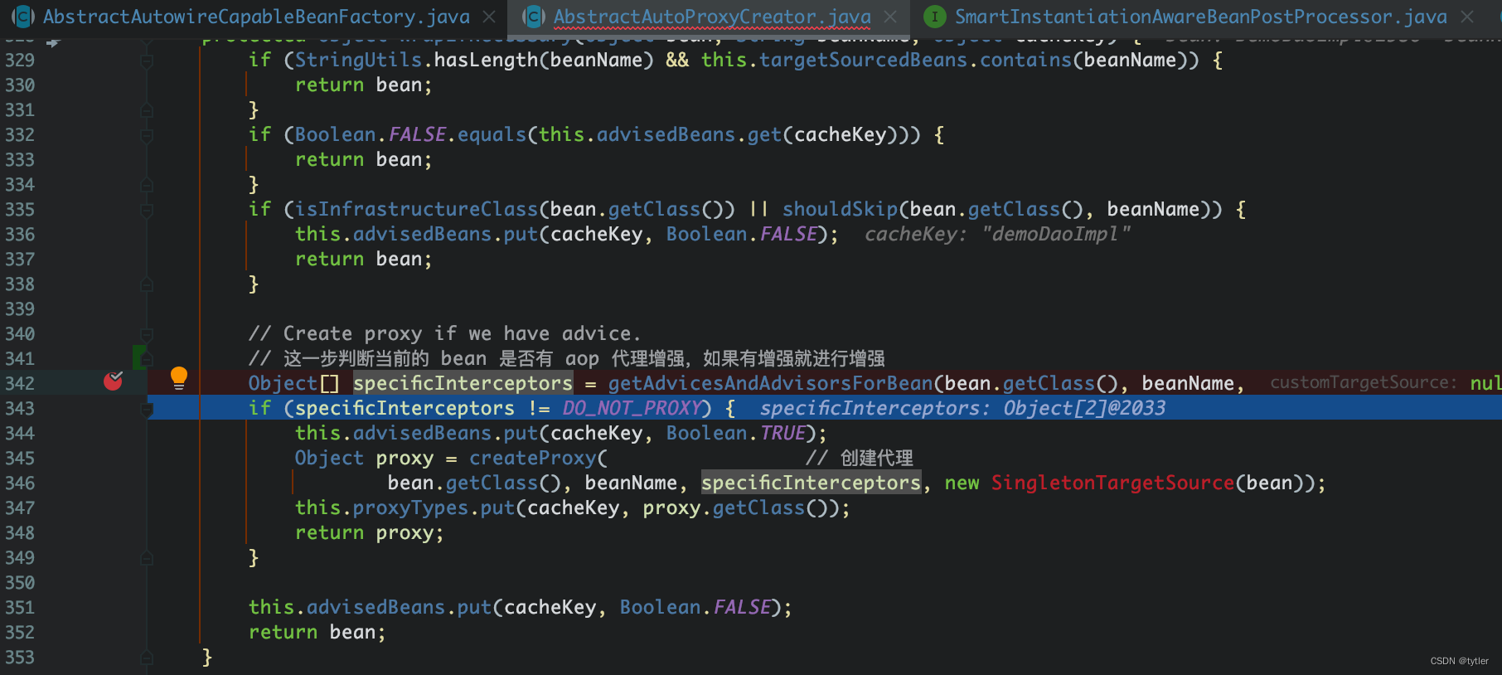Collapse the comment block at line 340
This screenshot has height=675, width=1502.
(x=147, y=334)
